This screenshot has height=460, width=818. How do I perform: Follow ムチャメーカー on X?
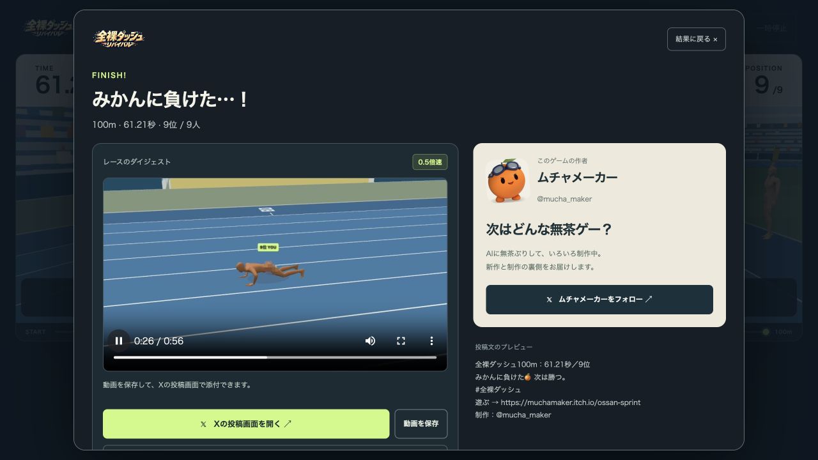[599, 299]
